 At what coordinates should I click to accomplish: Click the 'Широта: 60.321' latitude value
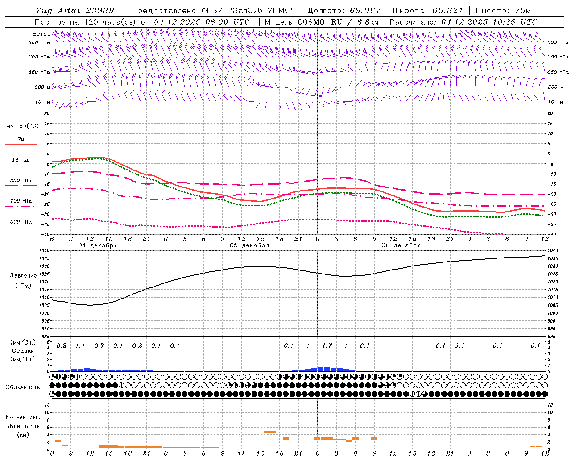pyautogui.click(x=427, y=11)
